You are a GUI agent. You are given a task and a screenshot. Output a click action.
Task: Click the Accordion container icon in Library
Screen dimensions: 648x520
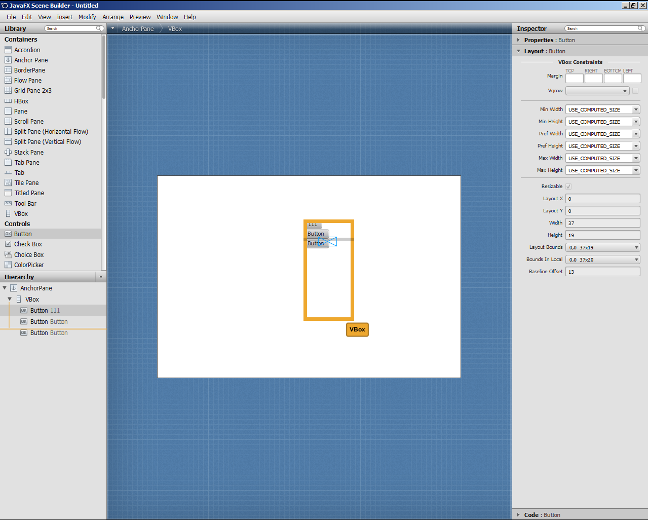tap(8, 50)
